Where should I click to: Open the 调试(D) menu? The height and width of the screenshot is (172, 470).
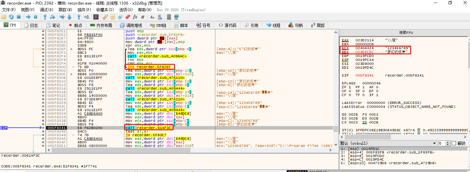pyautogui.click(x=47, y=10)
